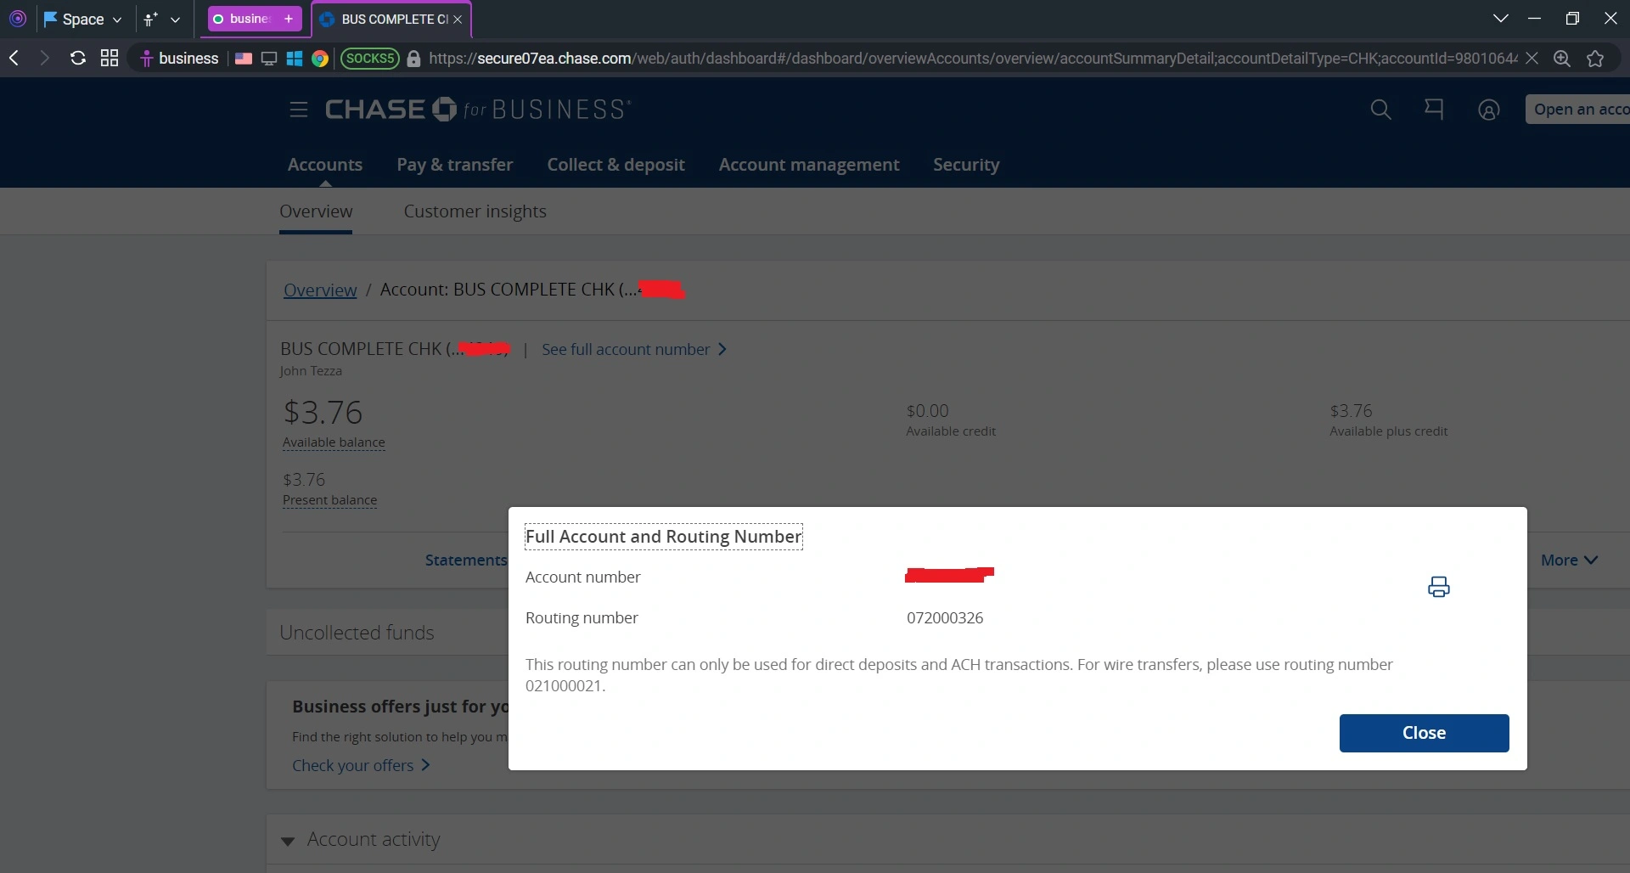The height and width of the screenshot is (873, 1630).
Task: Open the Chase messages flag icon
Action: tap(1434, 109)
